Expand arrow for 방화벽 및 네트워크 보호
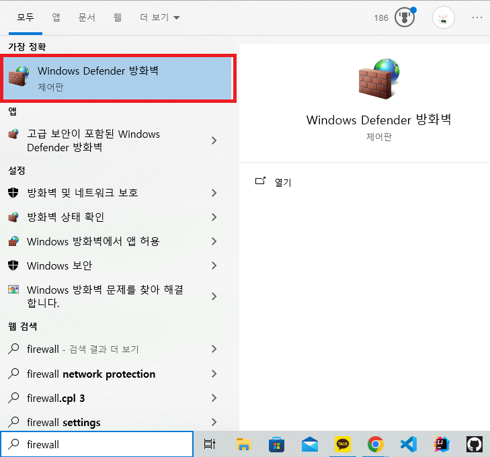The width and height of the screenshot is (490, 457). (214, 193)
